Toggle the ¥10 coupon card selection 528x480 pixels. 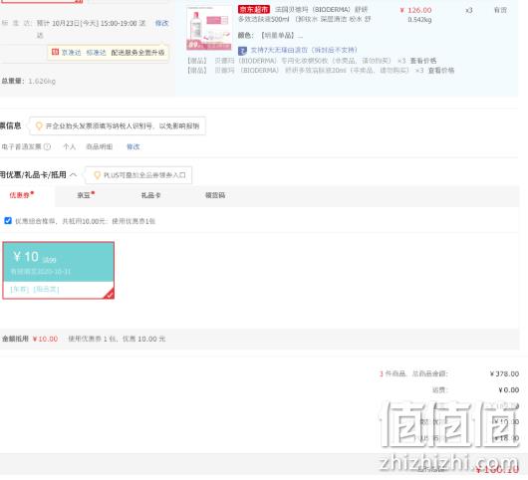[58, 270]
